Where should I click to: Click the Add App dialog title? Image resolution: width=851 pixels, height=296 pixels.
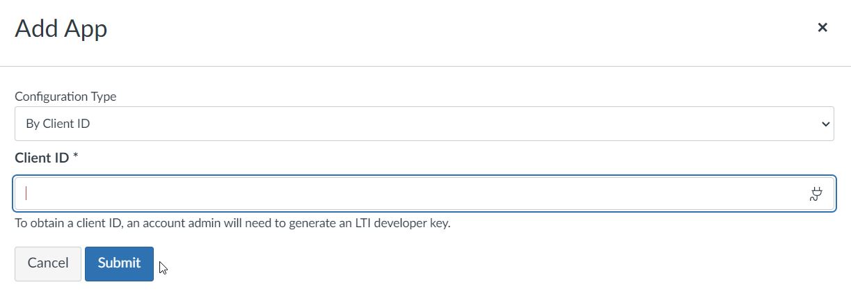coord(61,28)
